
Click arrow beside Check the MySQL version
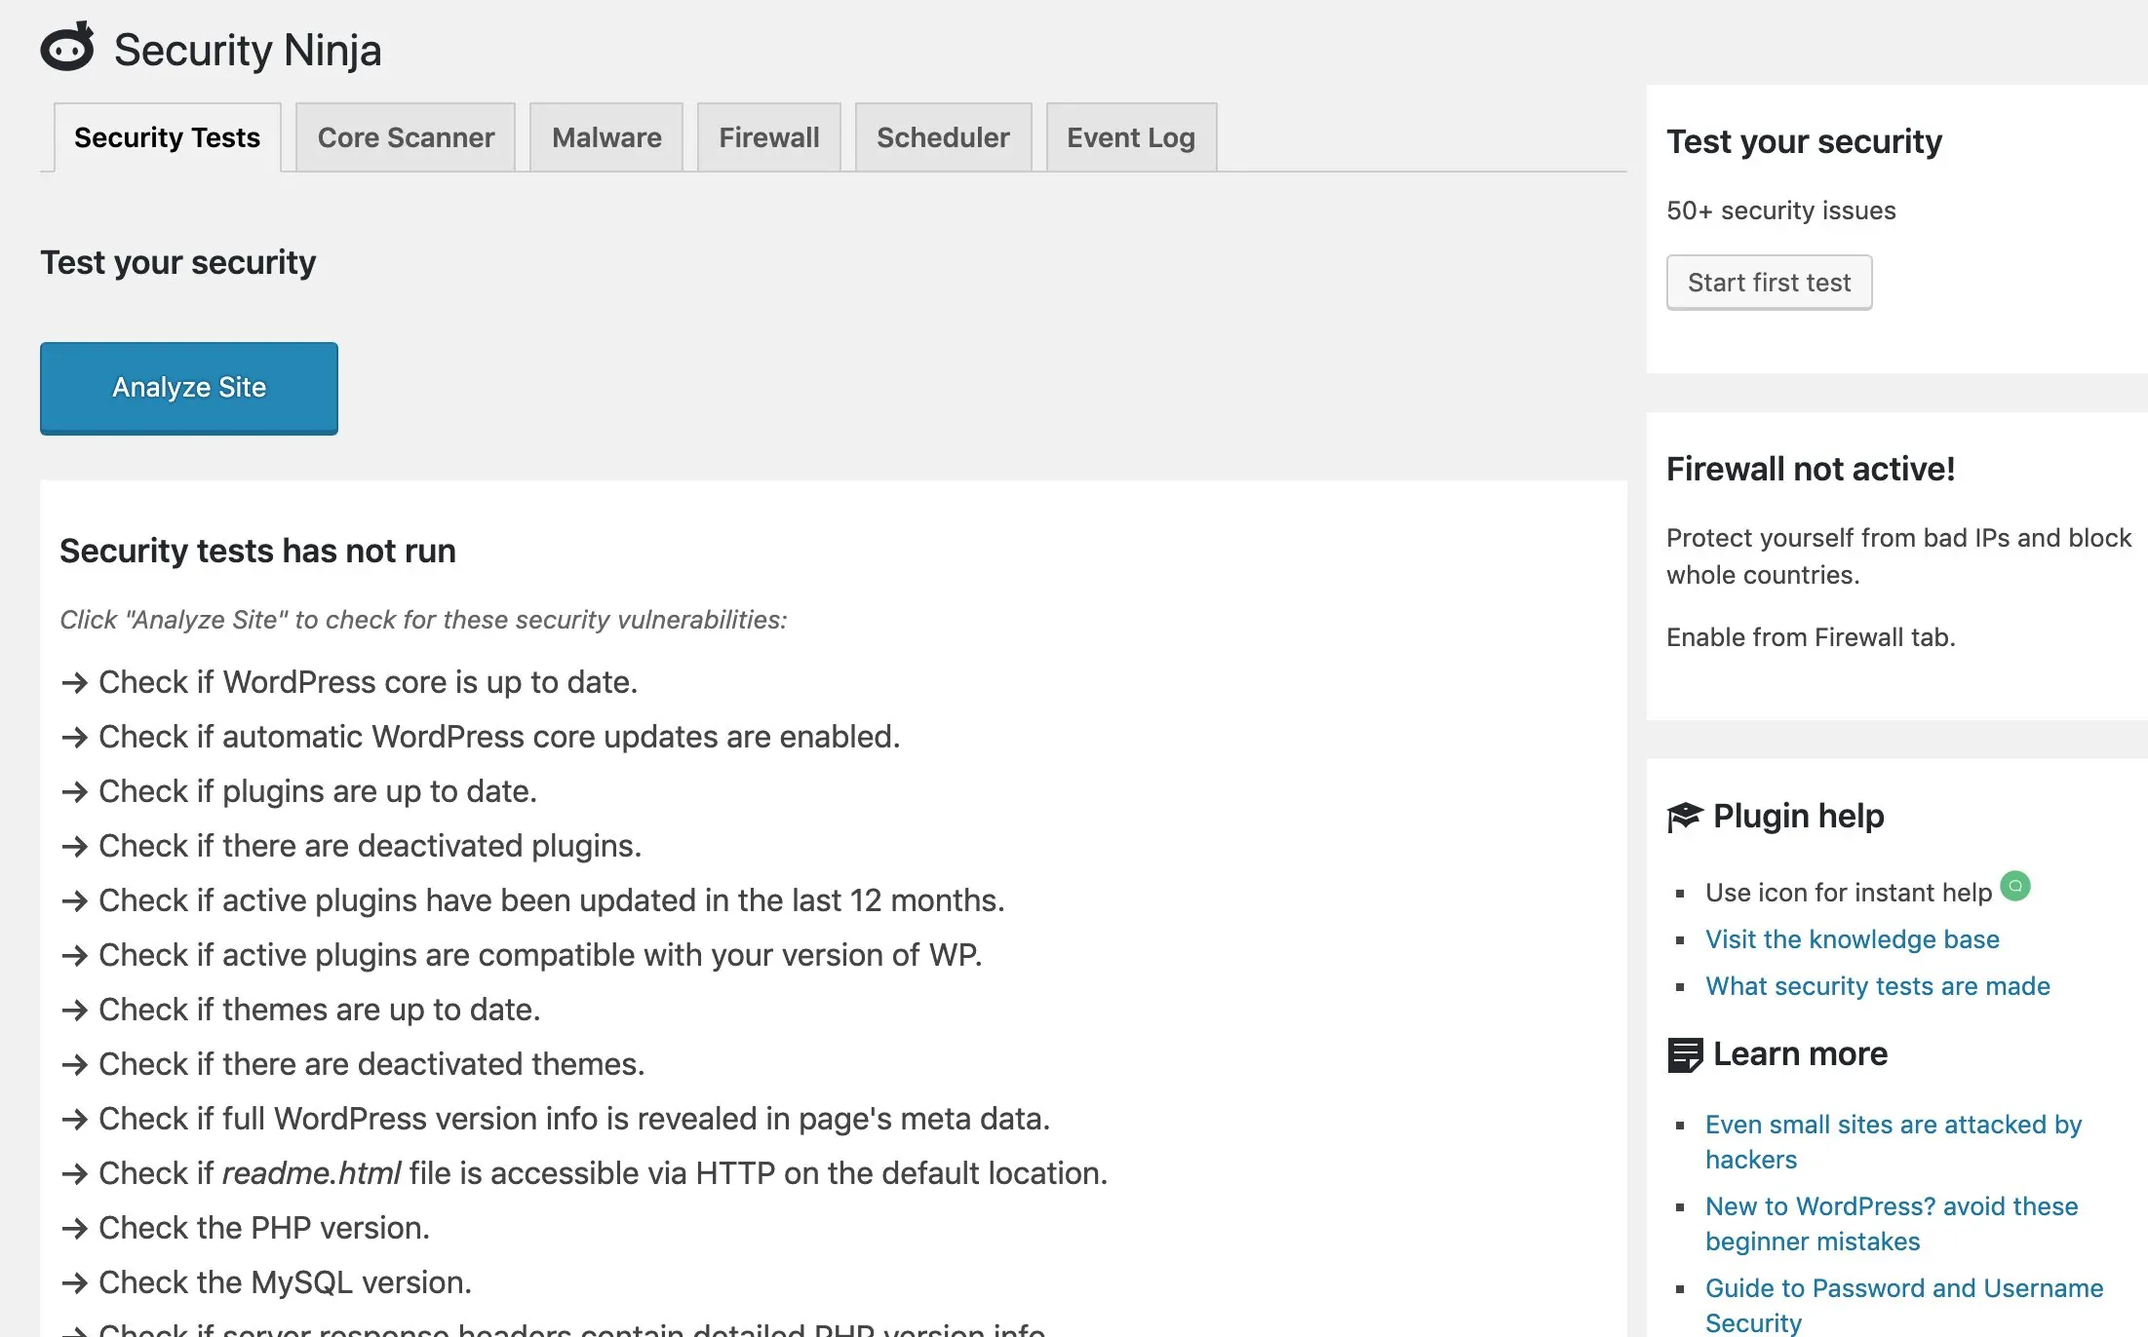coord(74,1283)
